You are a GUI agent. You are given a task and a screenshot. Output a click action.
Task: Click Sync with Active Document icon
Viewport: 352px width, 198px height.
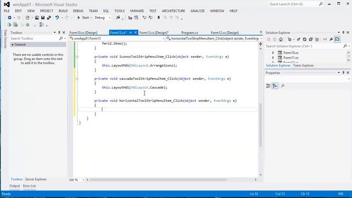299,39
